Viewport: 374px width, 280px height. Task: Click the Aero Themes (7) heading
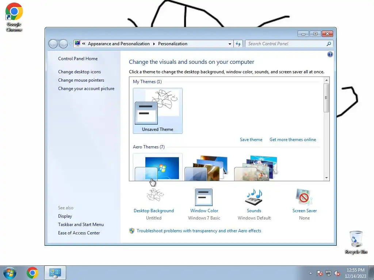click(149, 147)
